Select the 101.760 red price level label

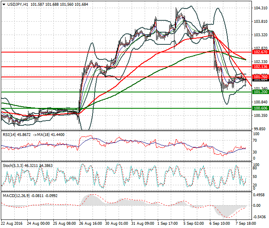[x=260, y=77]
